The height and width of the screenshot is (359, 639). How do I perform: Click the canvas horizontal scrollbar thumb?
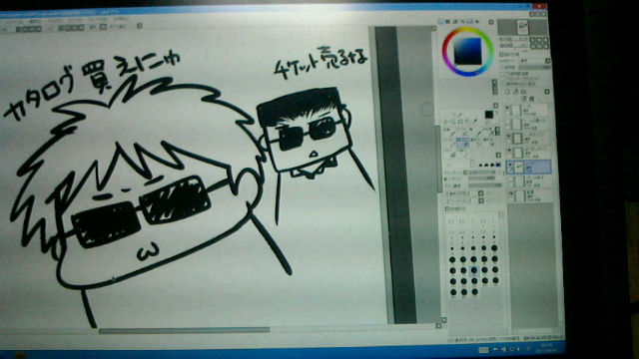pos(184,330)
